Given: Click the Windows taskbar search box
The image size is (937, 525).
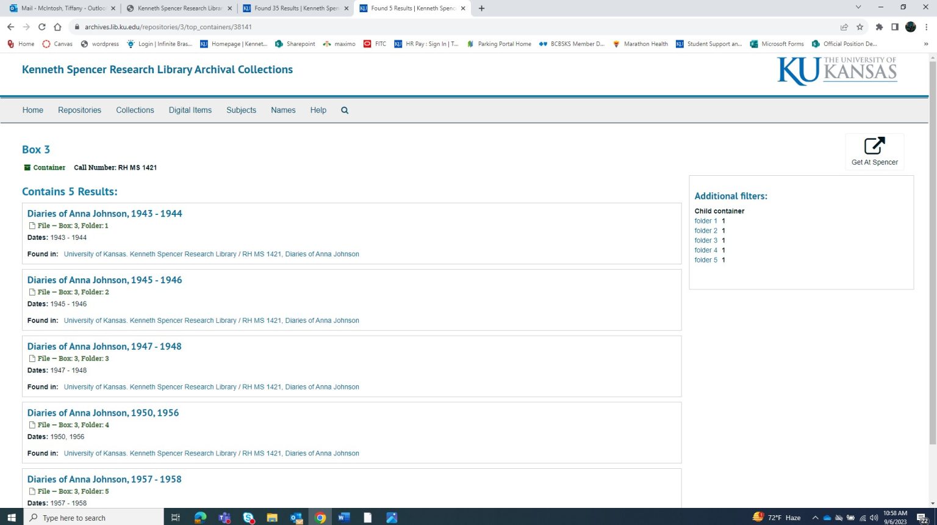Looking at the screenshot, I should 95,518.
